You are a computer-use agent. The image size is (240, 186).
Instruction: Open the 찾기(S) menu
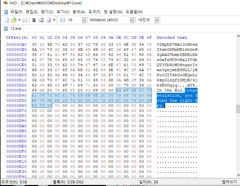tap(47, 12)
